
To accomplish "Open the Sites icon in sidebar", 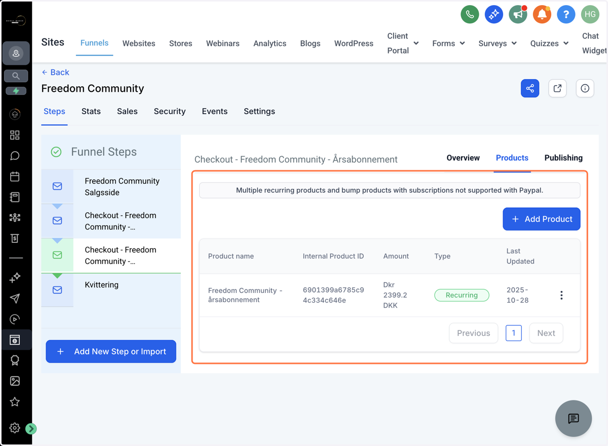I will (x=15, y=340).
